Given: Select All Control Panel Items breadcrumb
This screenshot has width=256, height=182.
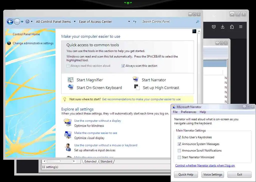Looking at the screenshot, I should pos(53,21).
